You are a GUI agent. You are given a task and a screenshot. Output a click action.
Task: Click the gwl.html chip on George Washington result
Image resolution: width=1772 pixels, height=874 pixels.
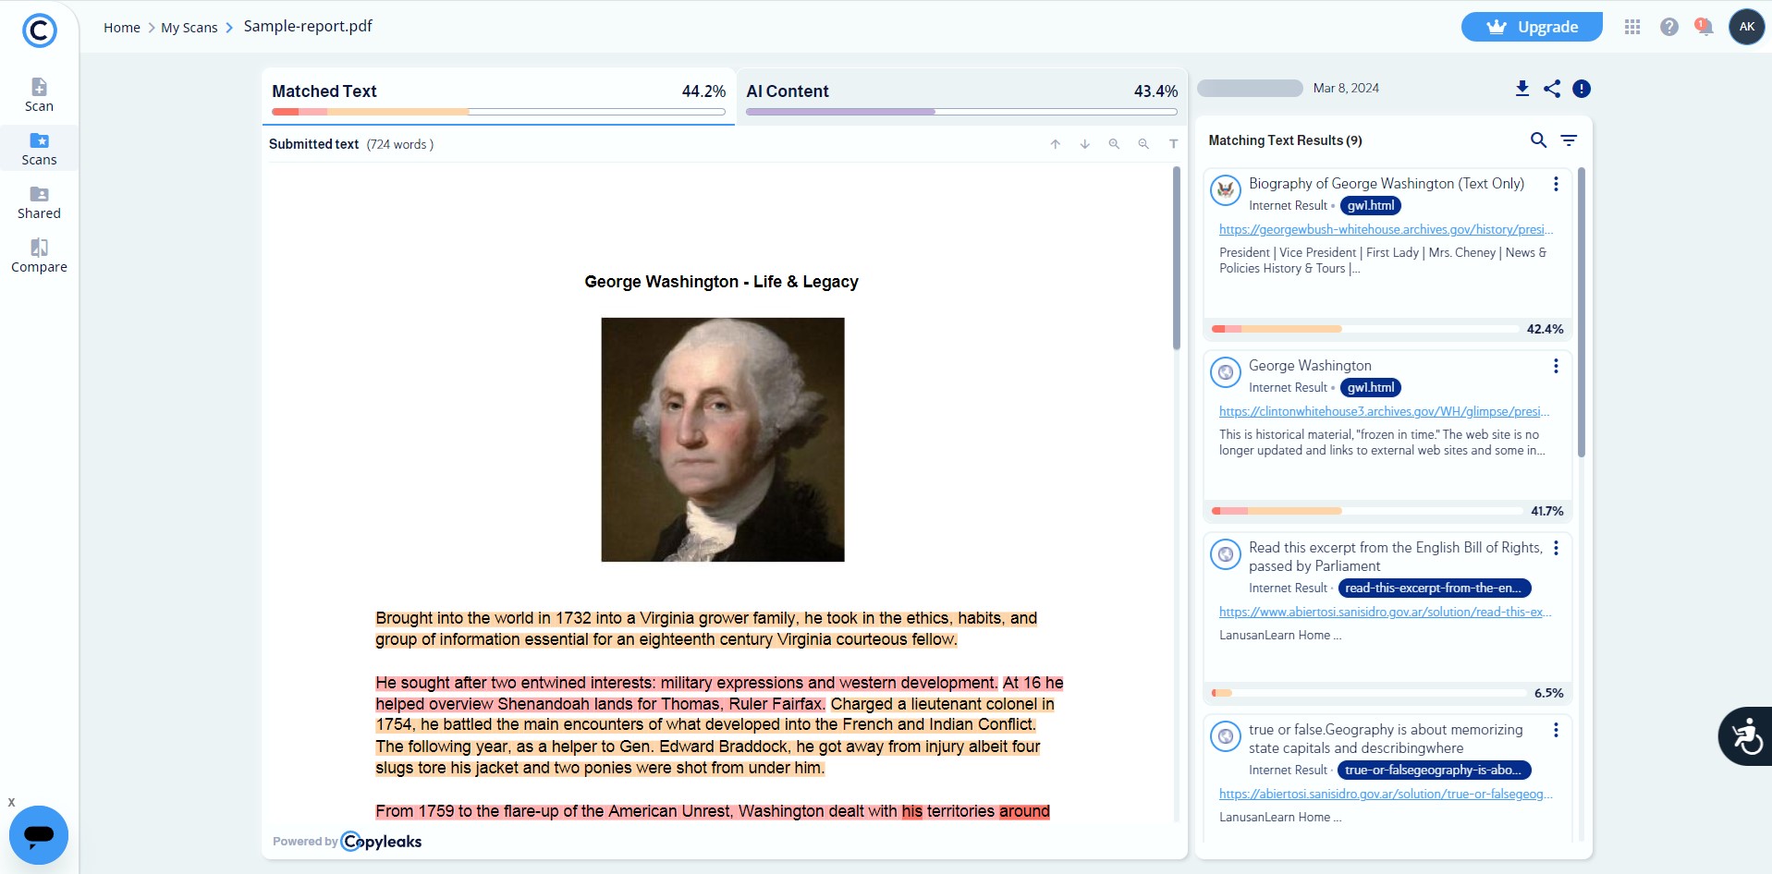pyautogui.click(x=1371, y=388)
